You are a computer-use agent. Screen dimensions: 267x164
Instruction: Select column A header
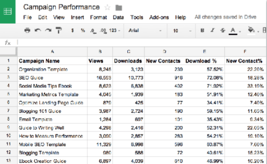tap(53, 52)
